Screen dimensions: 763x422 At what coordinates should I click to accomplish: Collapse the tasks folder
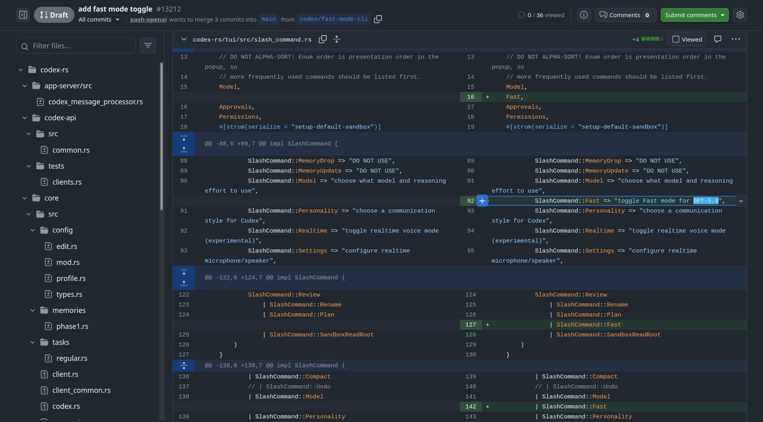click(x=34, y=342)
